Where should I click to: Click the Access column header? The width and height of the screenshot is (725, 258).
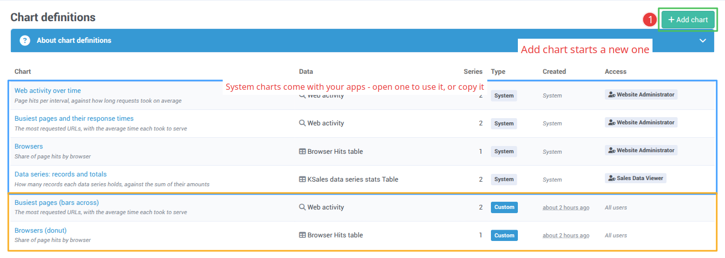616,72
